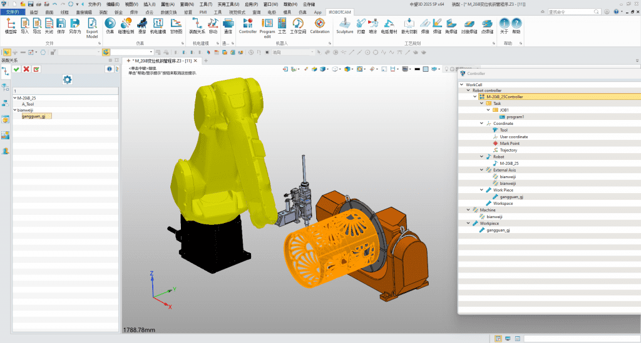Switch to the 钣金 ribbon tab
The image size is (641, 343).
tap(119, 12)
